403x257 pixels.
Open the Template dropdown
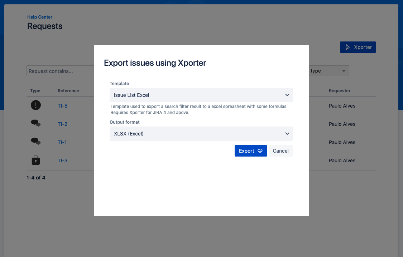point(201,95)
